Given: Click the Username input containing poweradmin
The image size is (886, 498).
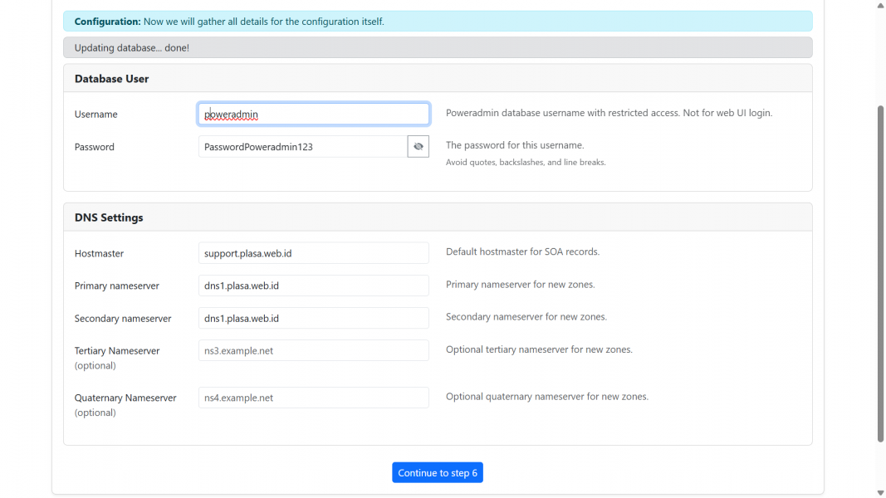Looking at the screenshot, I should [313, 115].
